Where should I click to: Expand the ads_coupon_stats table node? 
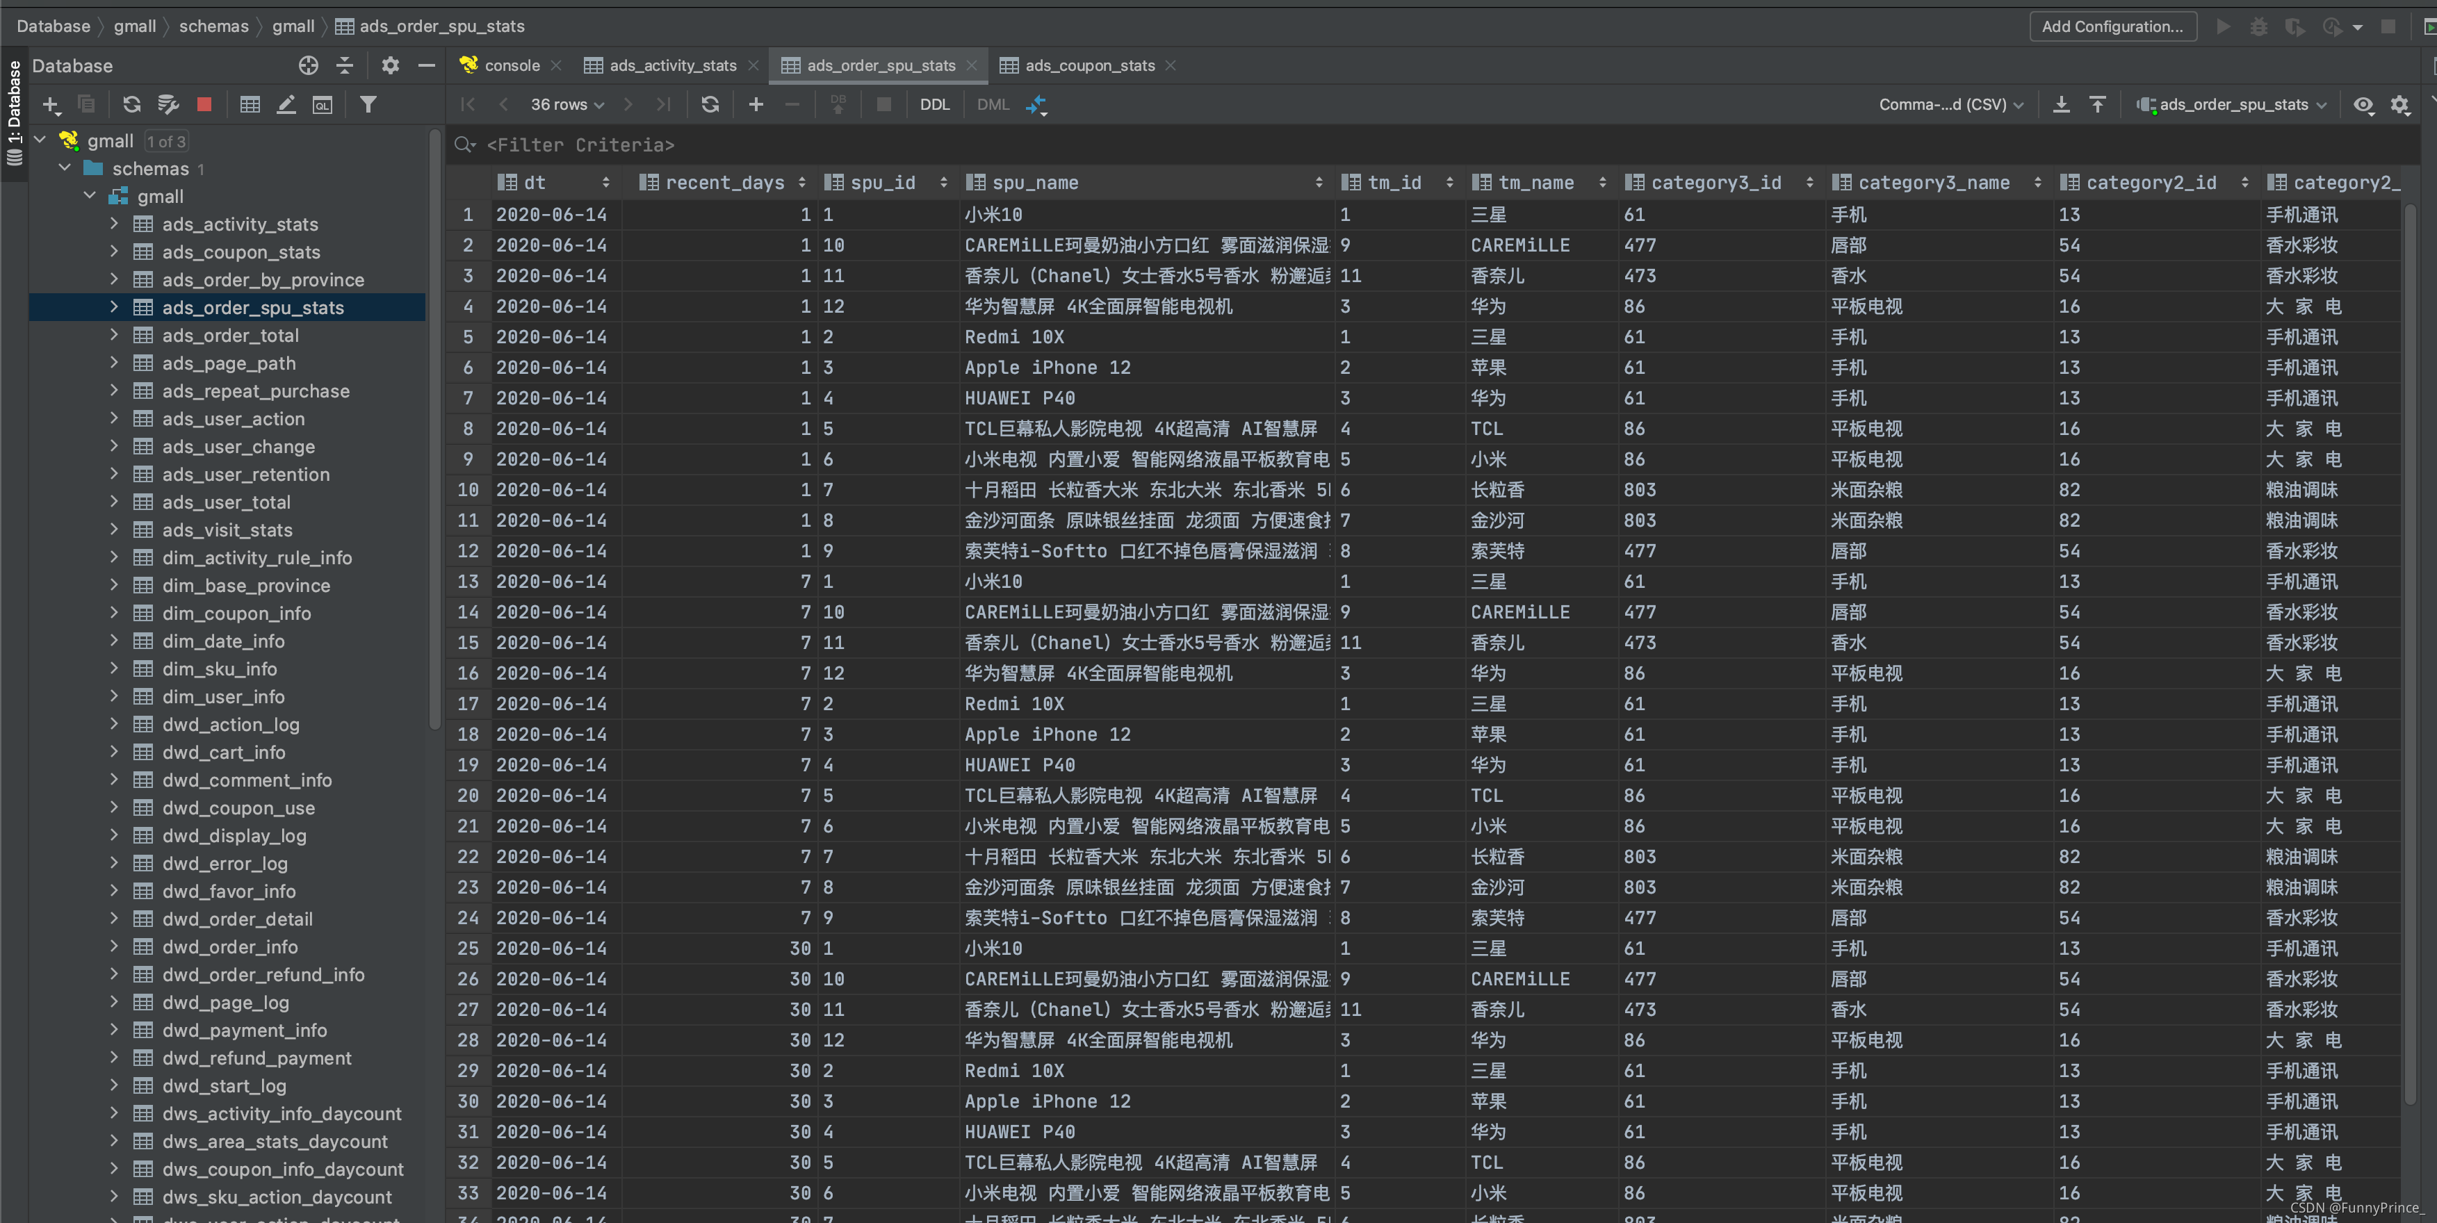click(115, 252)
